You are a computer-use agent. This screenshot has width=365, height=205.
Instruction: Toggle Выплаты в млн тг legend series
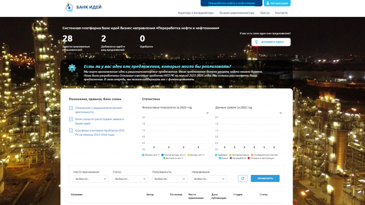pos(173,158)
